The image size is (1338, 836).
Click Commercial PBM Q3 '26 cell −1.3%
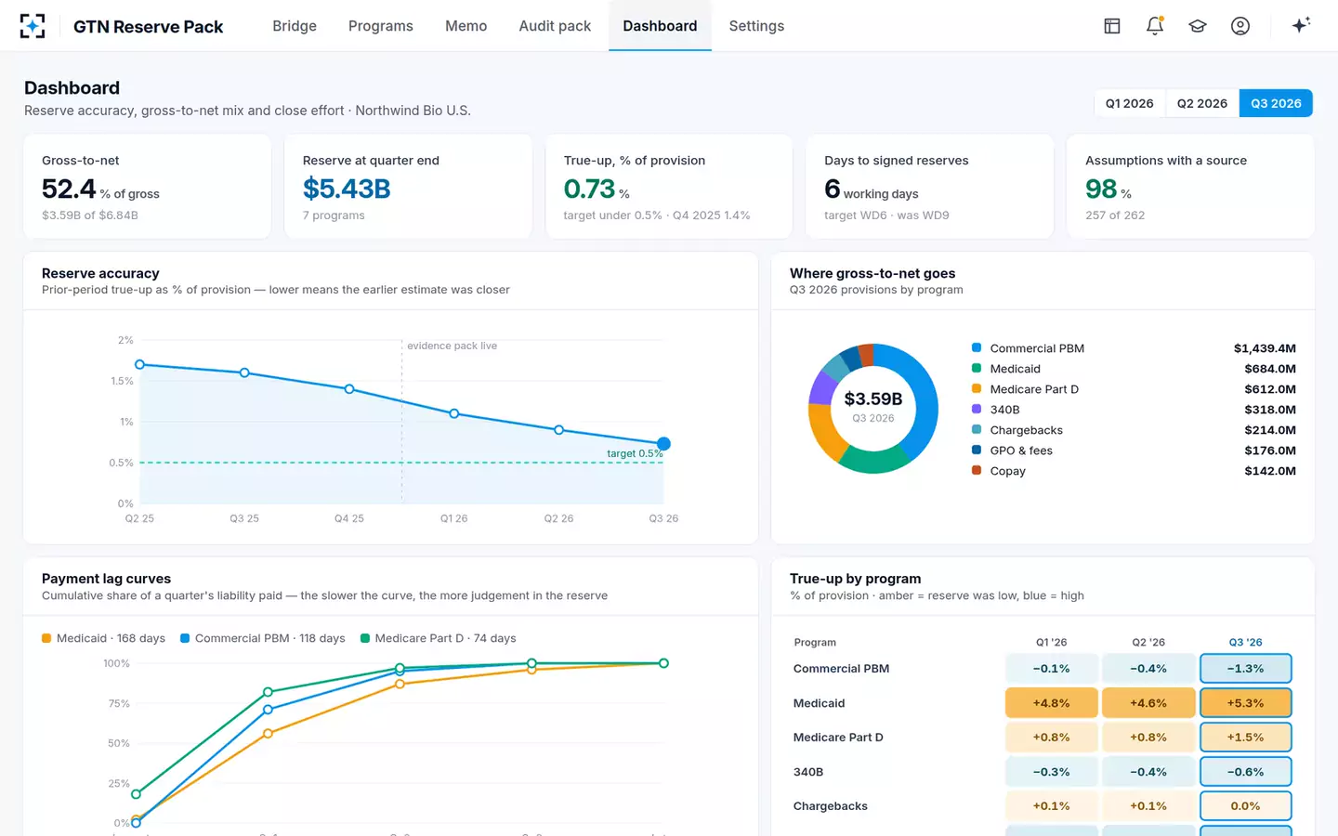point(1245,669)
